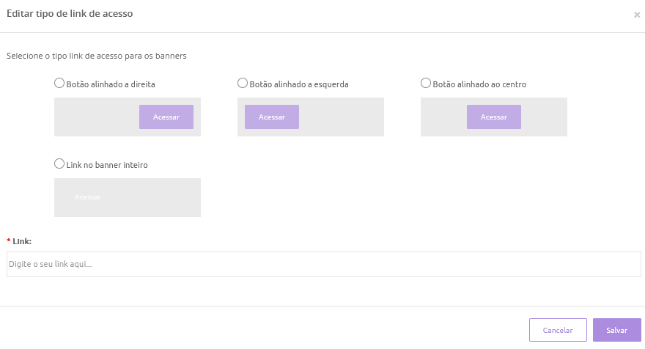
Task: Click the required 'Link:' field label
Action: coord(22,241)
